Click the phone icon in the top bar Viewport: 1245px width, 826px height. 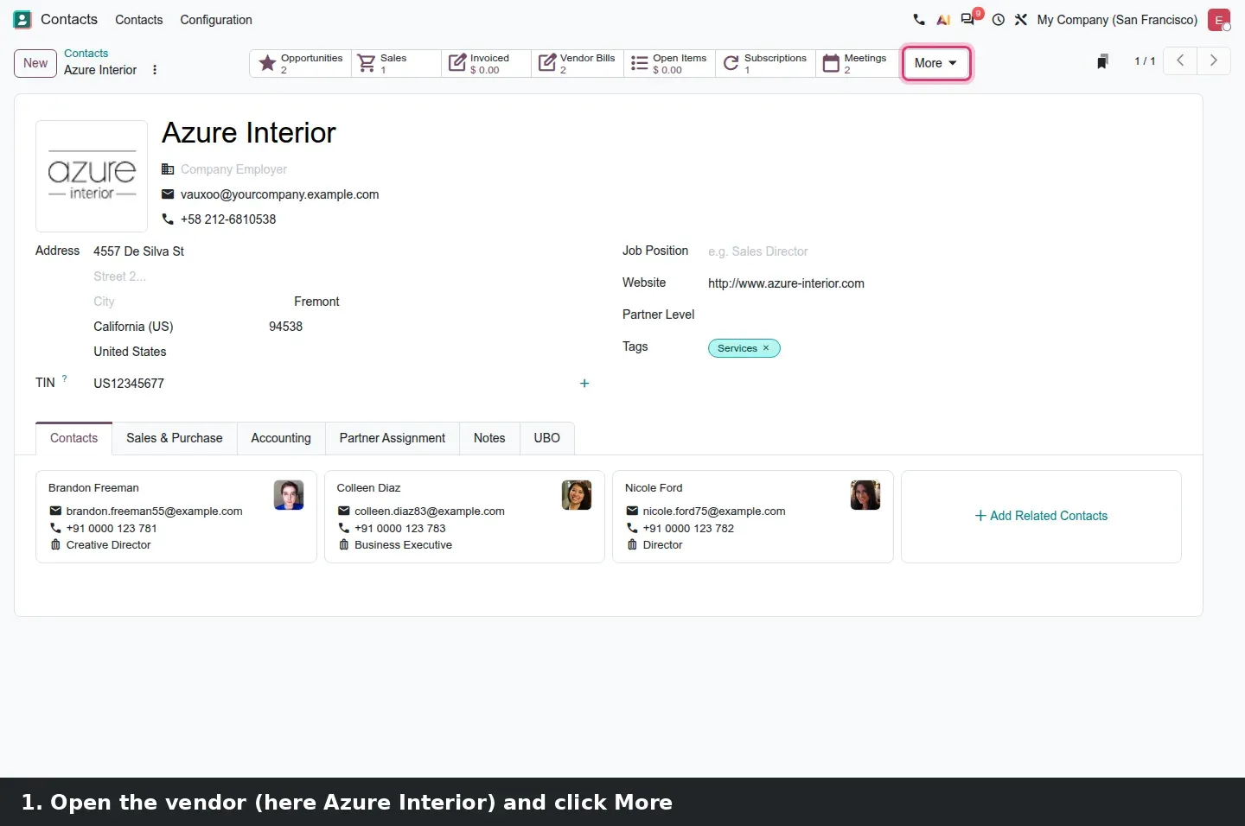(x=919, y=19)
